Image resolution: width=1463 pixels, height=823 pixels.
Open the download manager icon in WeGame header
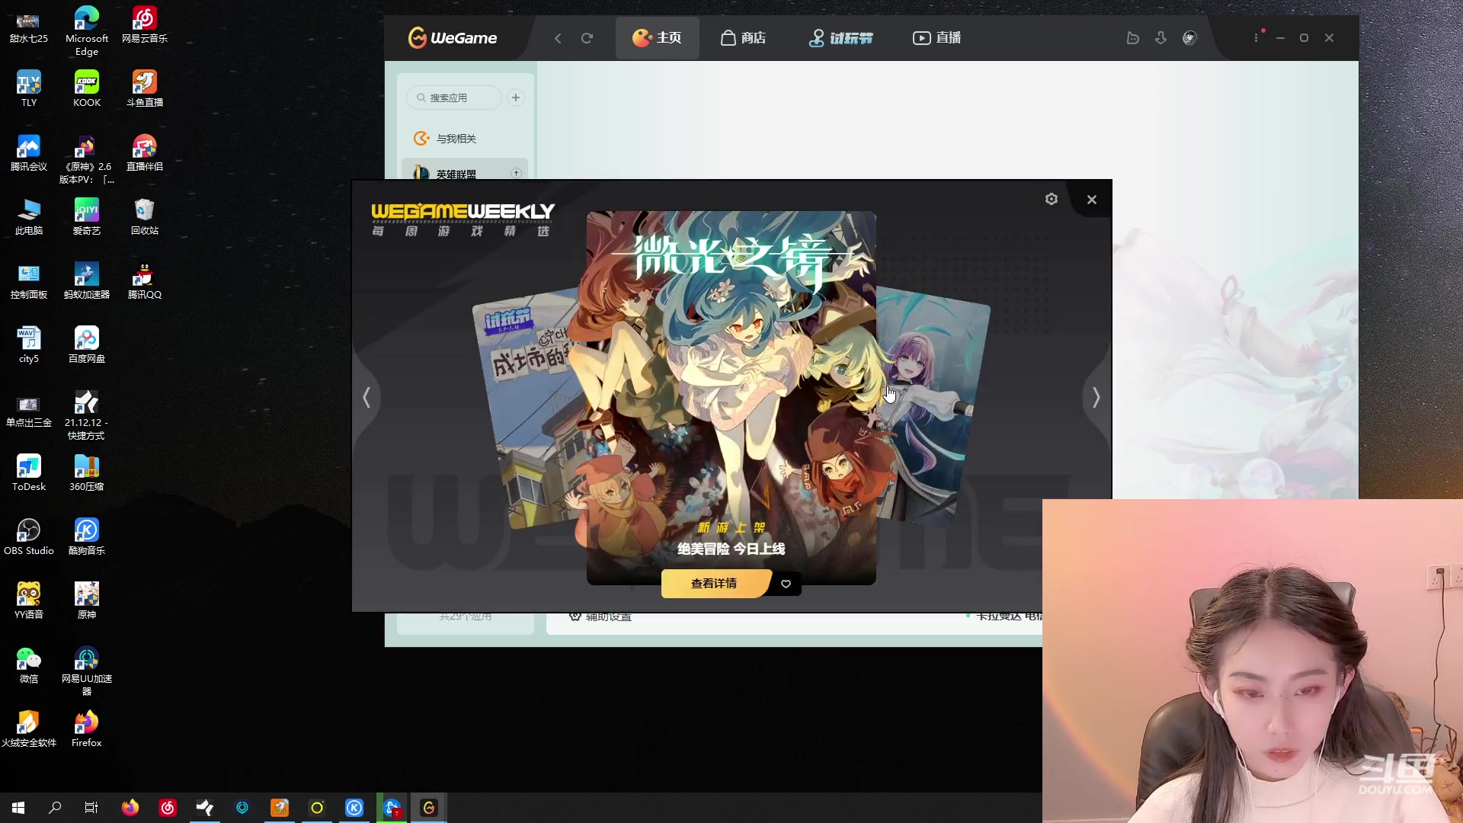pyautogui.click(x=1160, y=38)
